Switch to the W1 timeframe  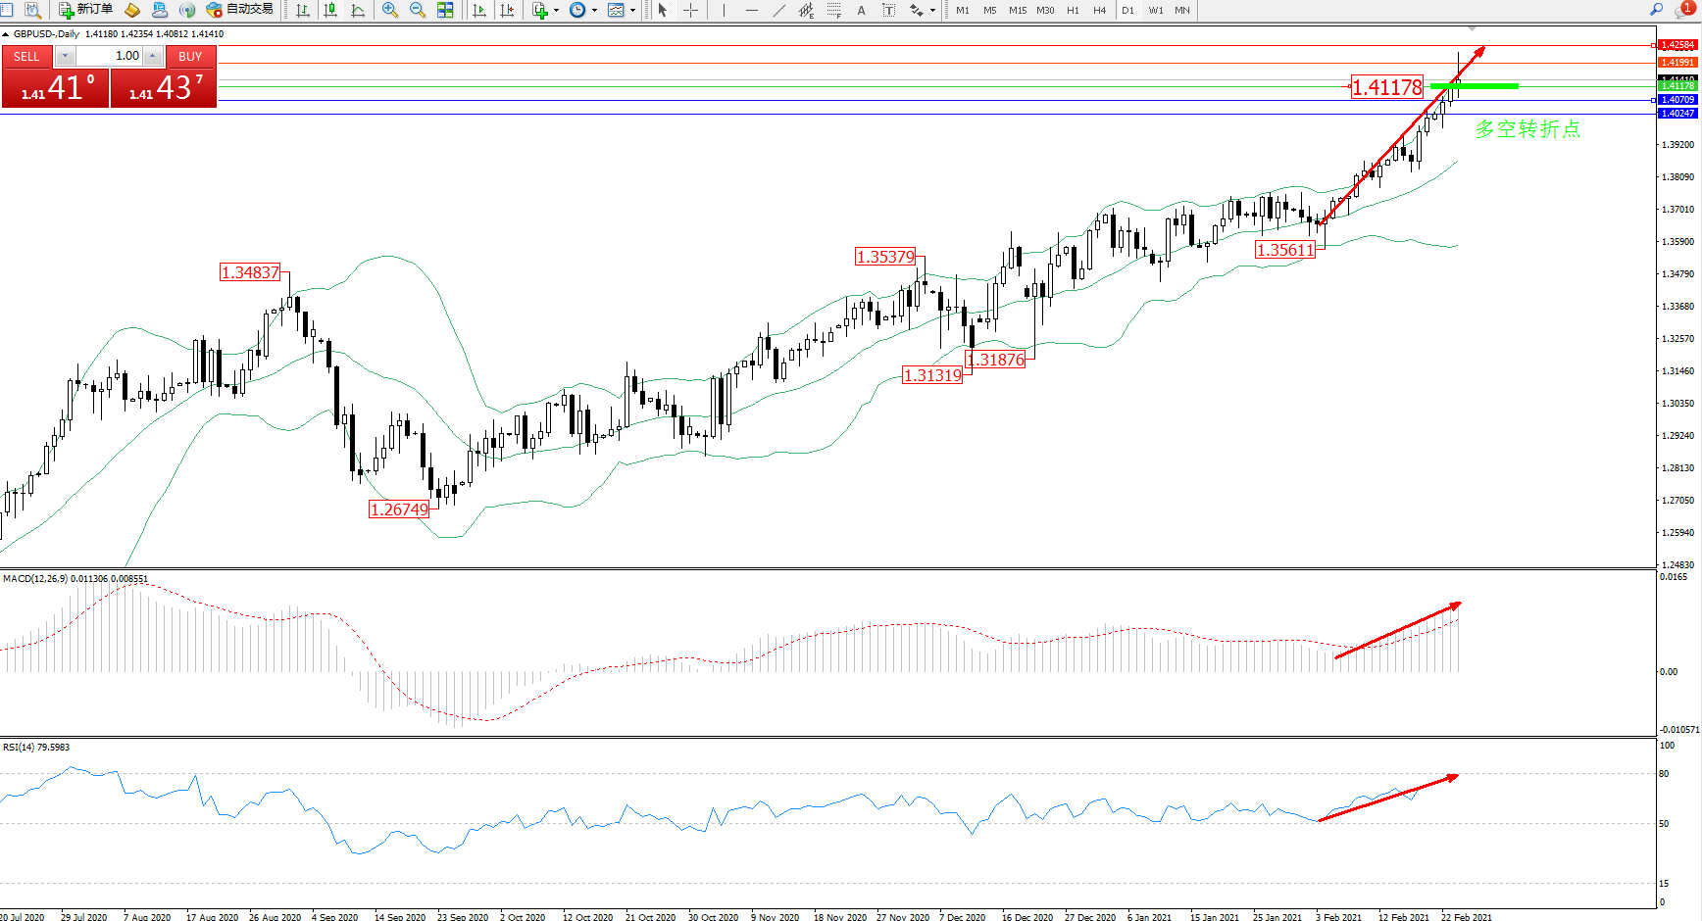tap(1156, 10)
